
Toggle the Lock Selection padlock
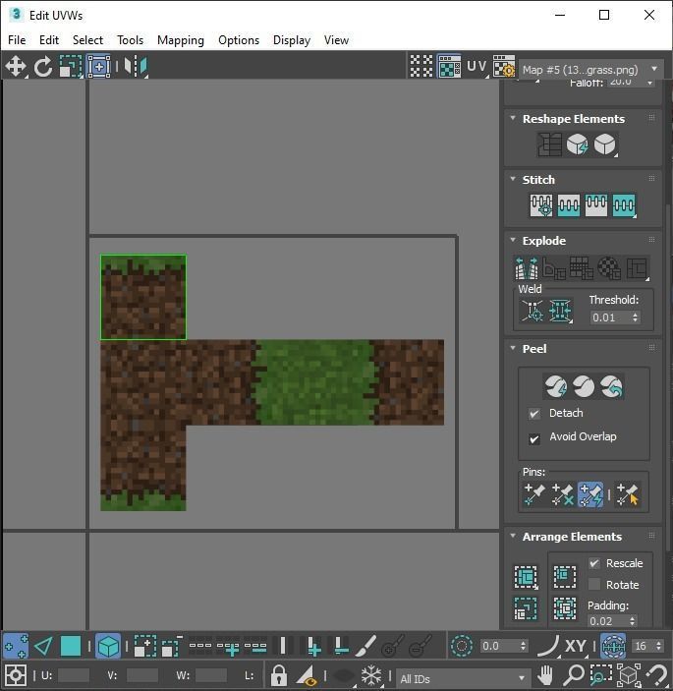[279, 674]
